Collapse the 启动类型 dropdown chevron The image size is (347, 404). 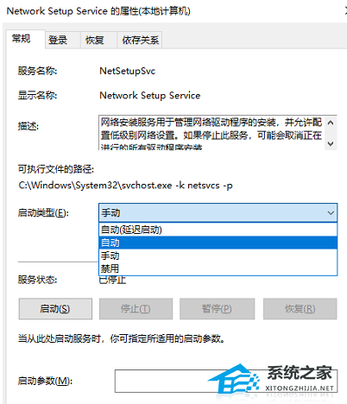331,213
